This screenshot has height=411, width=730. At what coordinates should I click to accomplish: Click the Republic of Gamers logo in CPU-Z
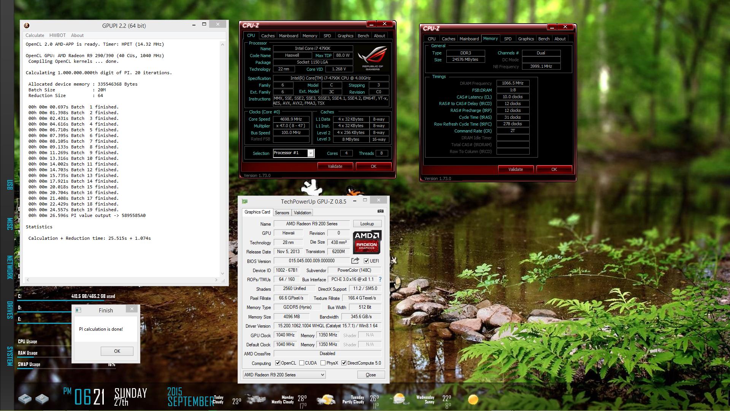pyautogui.click(x=373, y=58)
